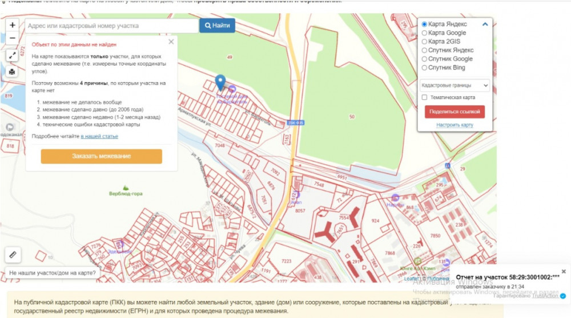The width and height of the screenshot is (571, 318).
Task: Zoom in with the plus button
Action: click(13, 25)
